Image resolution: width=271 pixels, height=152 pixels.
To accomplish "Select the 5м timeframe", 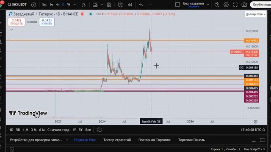I will (44, 5).
